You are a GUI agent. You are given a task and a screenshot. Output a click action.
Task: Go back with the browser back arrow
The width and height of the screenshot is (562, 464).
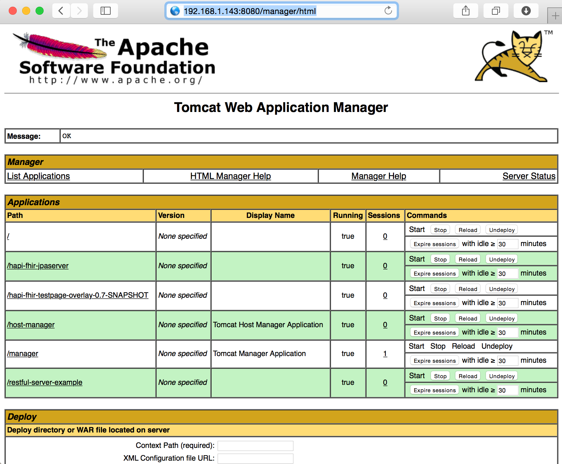61,11
